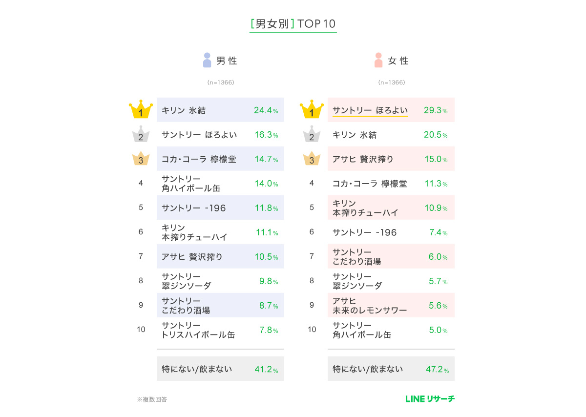Screen dimensions: 586x417
Task: Click the bronze crown rank 3 in men's list
Action: (141, 159)
